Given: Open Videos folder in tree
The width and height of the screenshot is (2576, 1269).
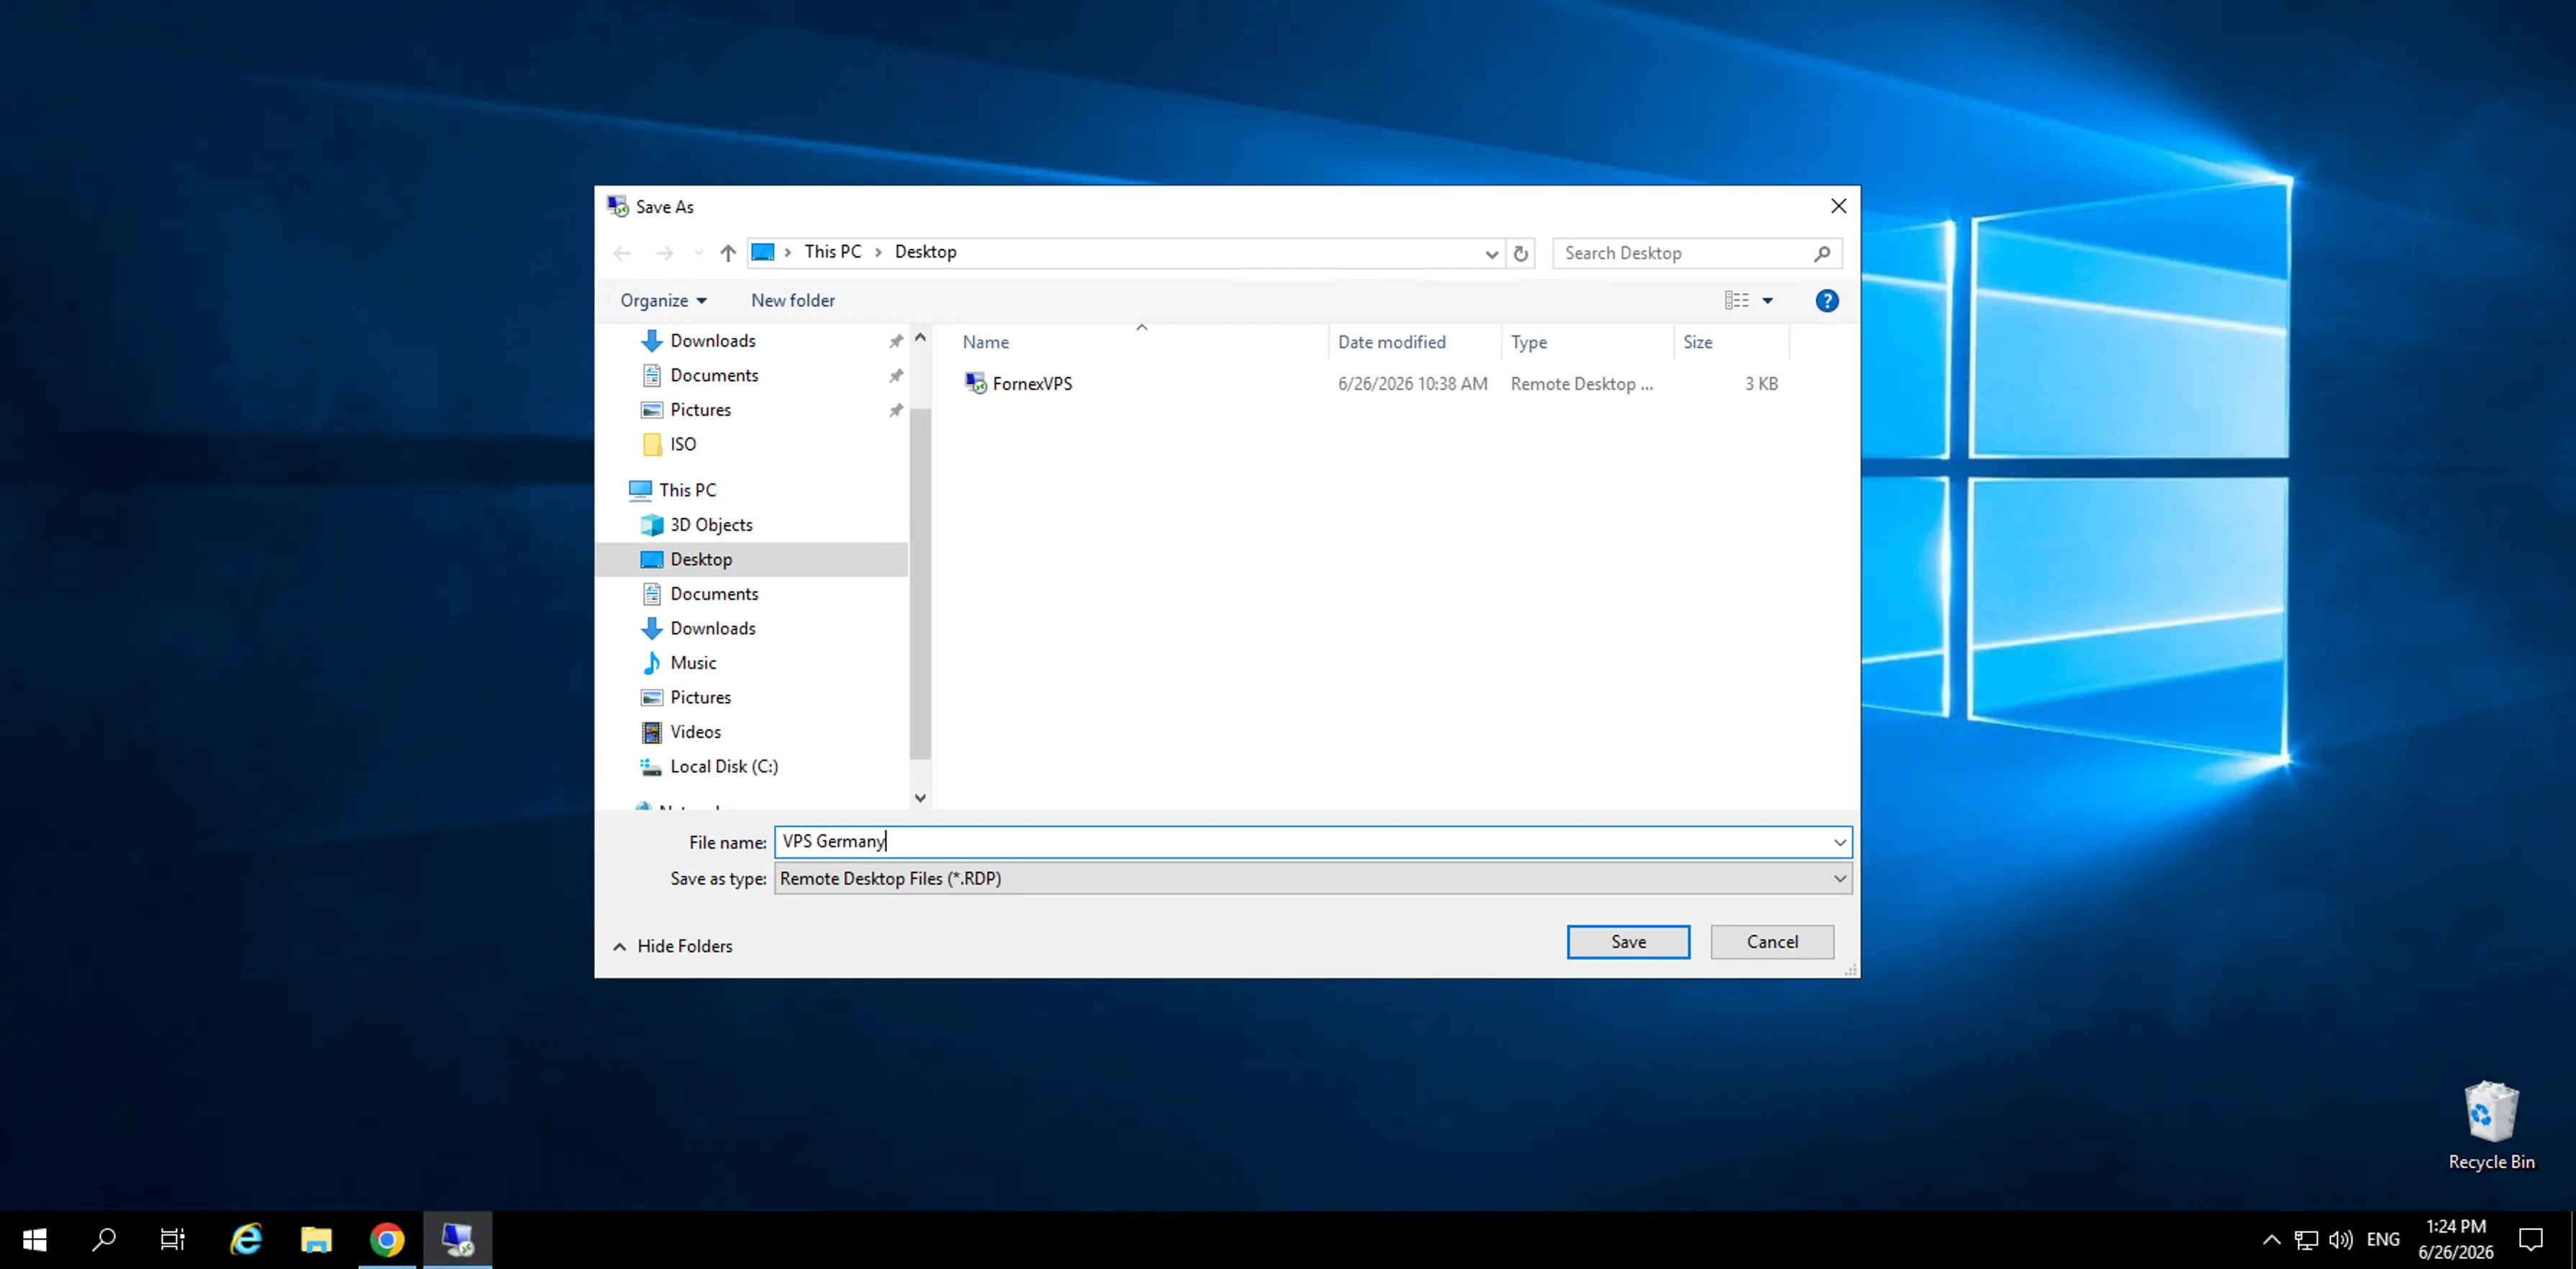Looking at the screenshot, I should [x=695, y=732].
